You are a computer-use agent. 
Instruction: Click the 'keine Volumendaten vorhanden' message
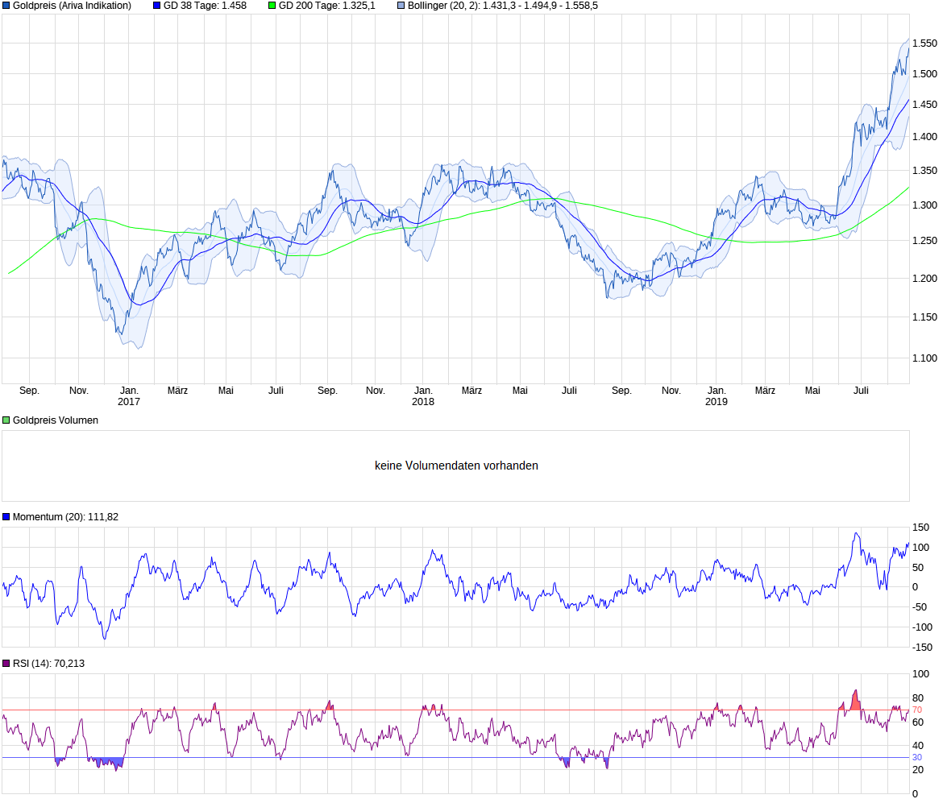pos(456,466)
